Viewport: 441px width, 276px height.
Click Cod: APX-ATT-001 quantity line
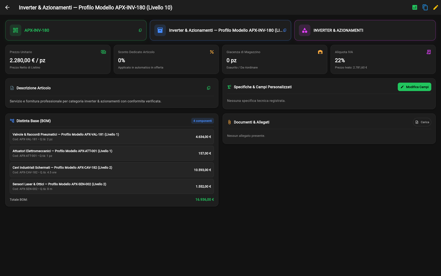(x=32, y=156)
